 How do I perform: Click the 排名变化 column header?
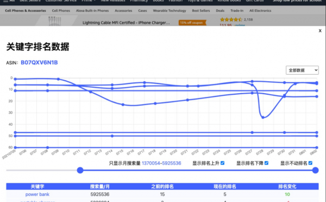[287, 186]
